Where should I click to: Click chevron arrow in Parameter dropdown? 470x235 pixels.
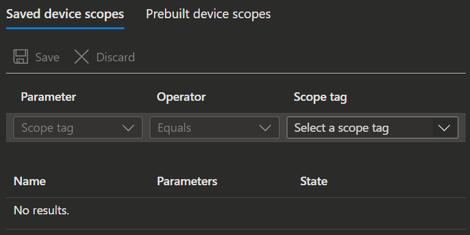tap(128, 128)
